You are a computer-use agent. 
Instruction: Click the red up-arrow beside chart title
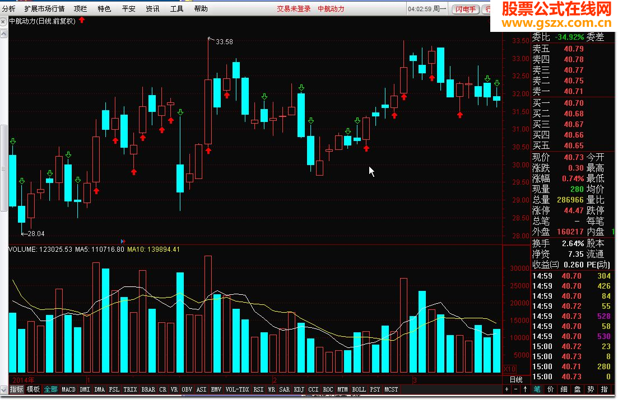tap(82, 20)
